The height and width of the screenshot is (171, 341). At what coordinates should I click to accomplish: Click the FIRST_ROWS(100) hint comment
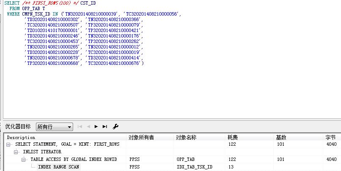tap(50, 3)
